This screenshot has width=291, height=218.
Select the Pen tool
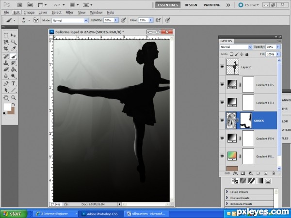(x=6, y=83)
